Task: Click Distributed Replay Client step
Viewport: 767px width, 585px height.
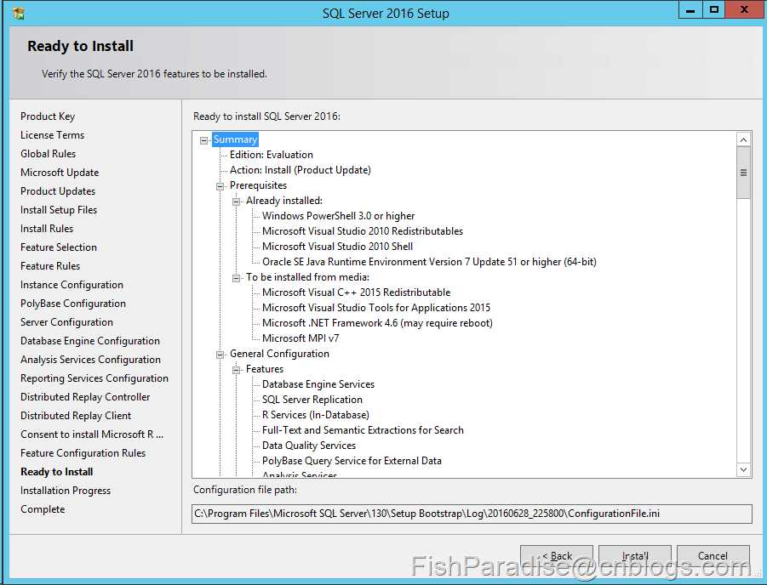Action: [x=76, y=416]
